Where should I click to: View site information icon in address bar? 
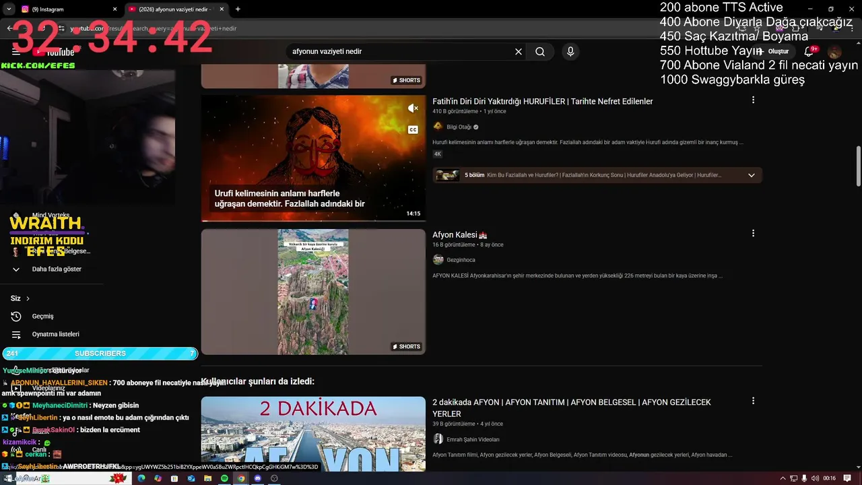coord(61,28)
